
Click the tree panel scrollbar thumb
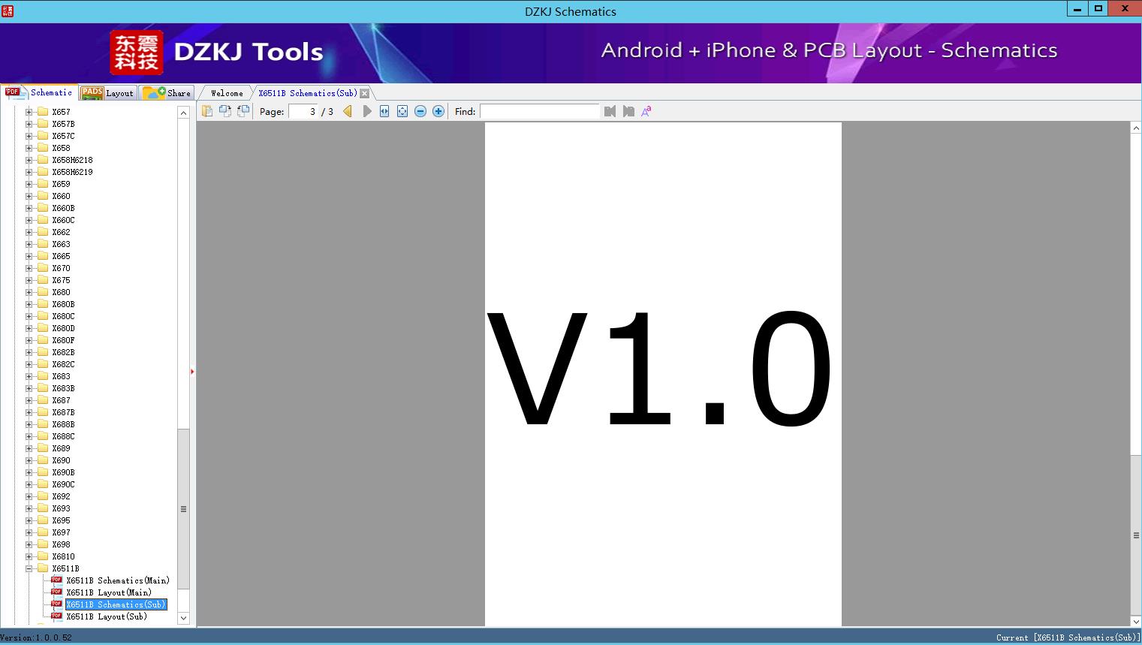(x=183, y=508)
